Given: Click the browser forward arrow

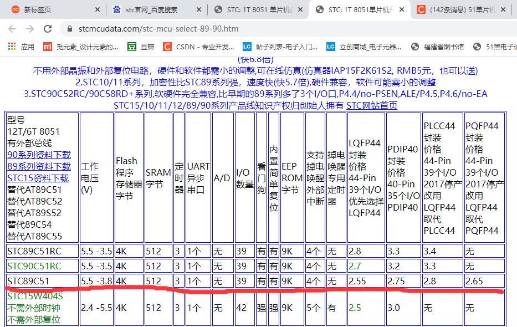Looking at the screenshot, I should (30, 29).
